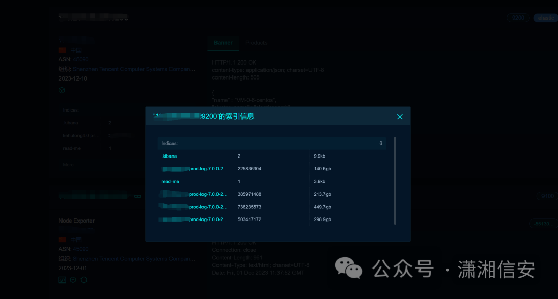558x299 pixels.
Task: Click the China flag icon in first result
Action: pos(63,50)
